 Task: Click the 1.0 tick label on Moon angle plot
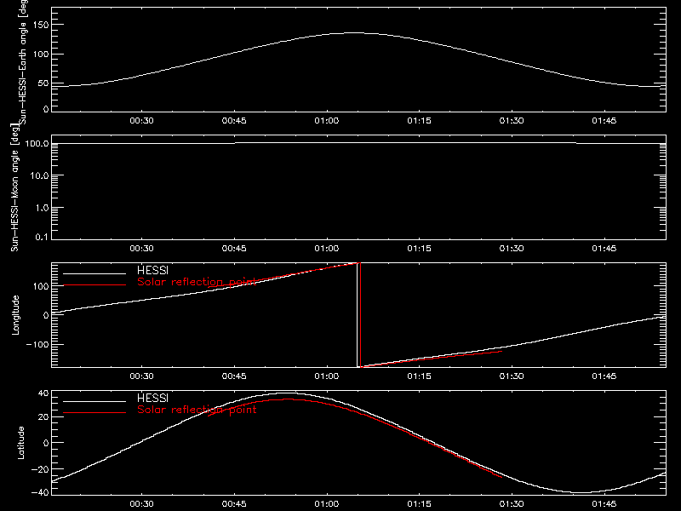42,208
